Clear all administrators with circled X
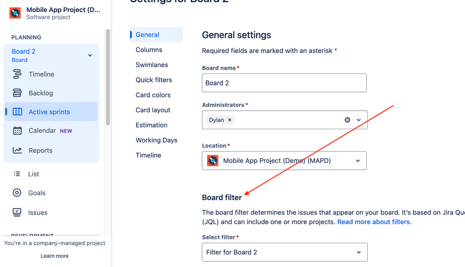The width and height of the screenshot is (465, 267). click(x=347, y=120)
